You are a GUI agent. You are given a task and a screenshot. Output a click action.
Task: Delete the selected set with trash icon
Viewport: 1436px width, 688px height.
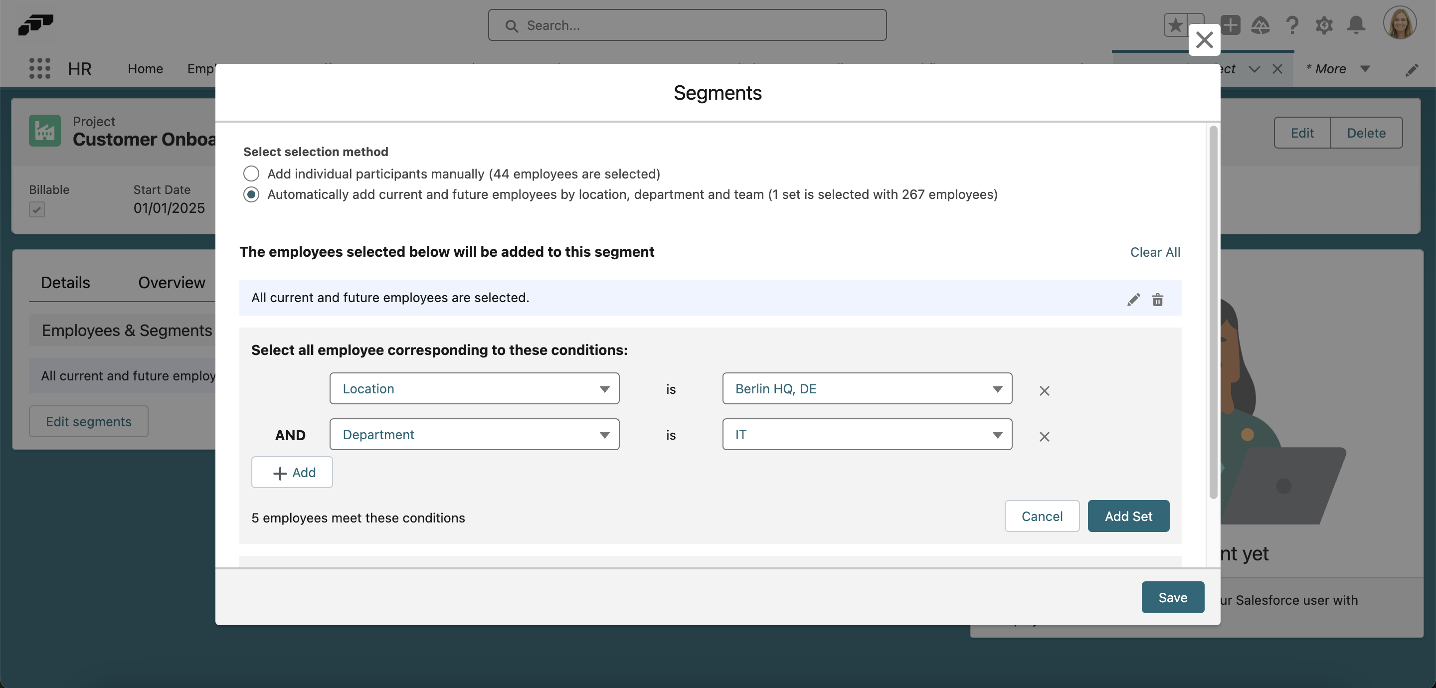point(1157,300)
